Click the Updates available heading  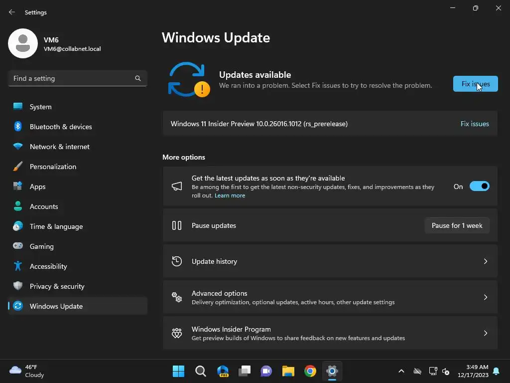(x=255, y=75)
